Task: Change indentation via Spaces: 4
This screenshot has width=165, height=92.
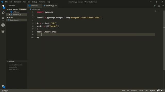Action: tap(134, 91)
